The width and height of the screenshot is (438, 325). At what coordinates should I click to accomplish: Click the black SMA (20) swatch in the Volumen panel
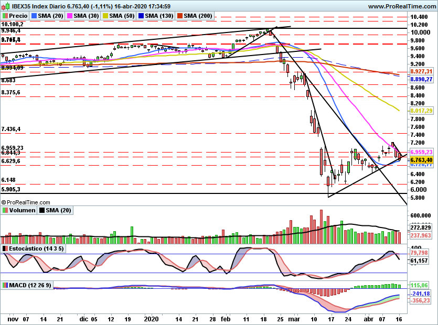pyautogui.click(x=41, y=210)
